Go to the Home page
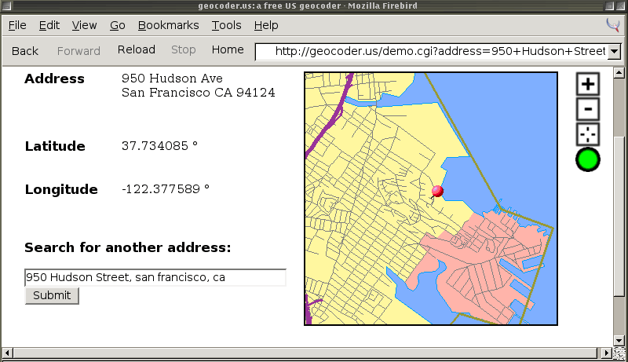Screen dimensions: 628x362 [228, 49]
